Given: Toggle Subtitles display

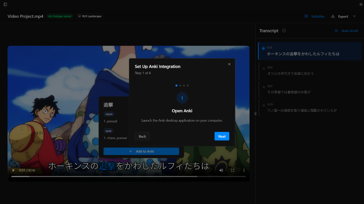Looking at the screenshot, I should coord(315,16).
